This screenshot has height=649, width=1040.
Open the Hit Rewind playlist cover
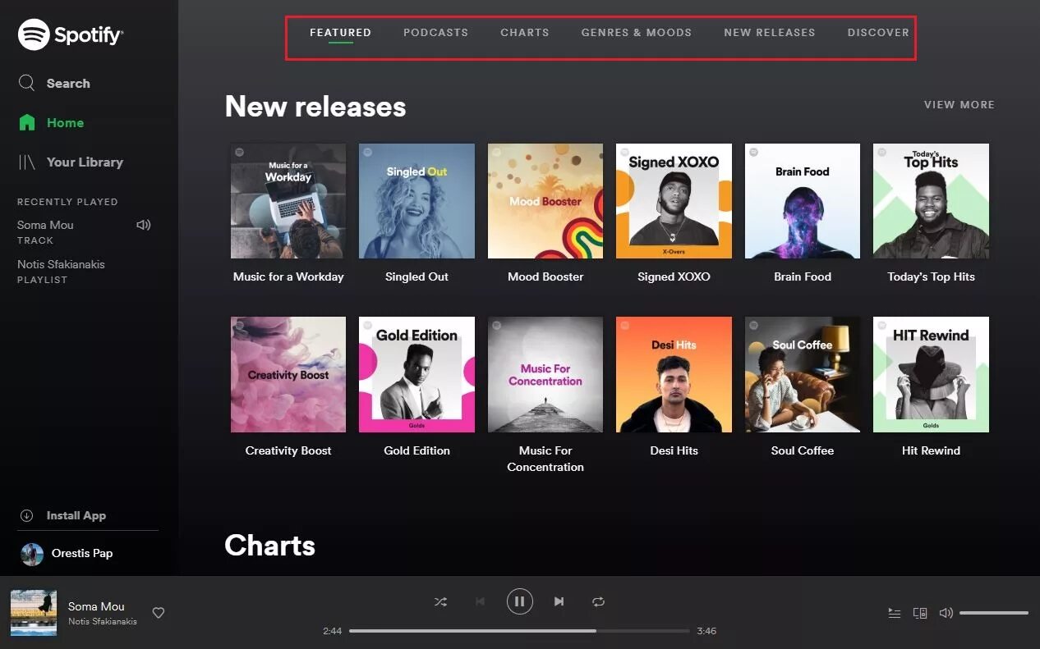(x=931, y=374)
